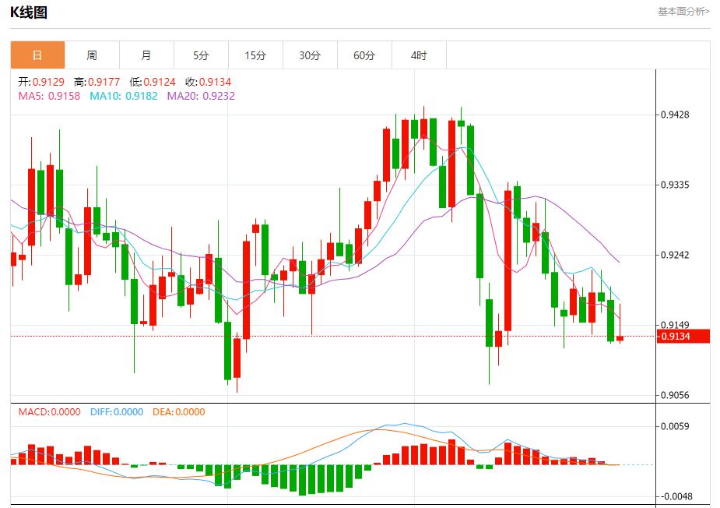
Task: Switch to the 月 monthly tab
Action: point(146,55)
